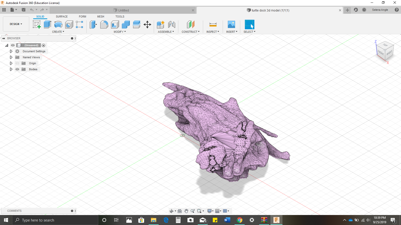
Task: Click the ViewCube TOP face
Action: 385,45
